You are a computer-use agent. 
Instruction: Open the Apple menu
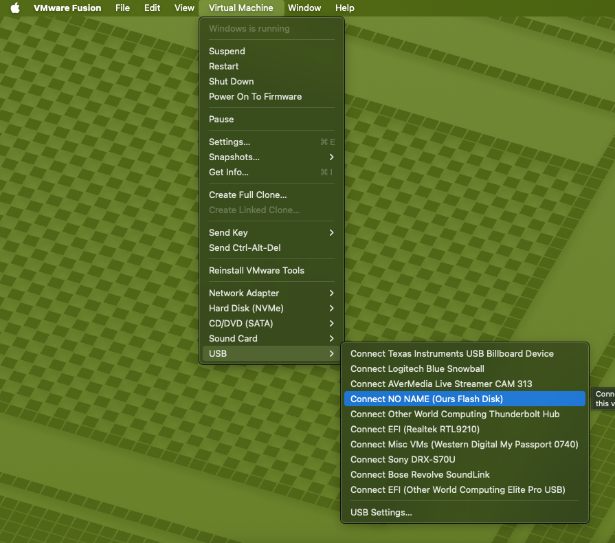click(15, 8)
